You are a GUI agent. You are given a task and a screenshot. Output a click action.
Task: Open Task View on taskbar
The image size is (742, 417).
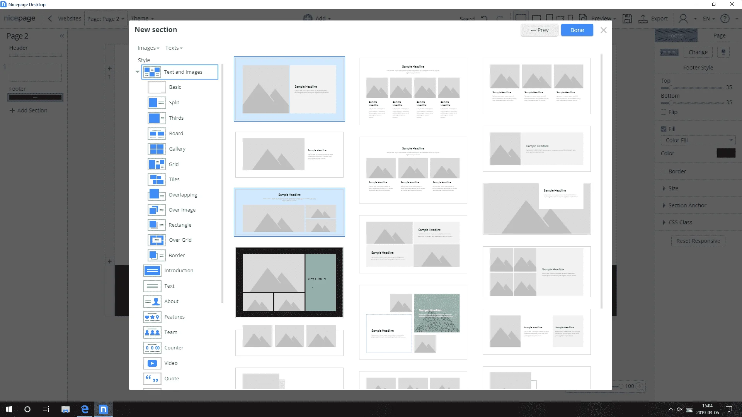point(46,409)
